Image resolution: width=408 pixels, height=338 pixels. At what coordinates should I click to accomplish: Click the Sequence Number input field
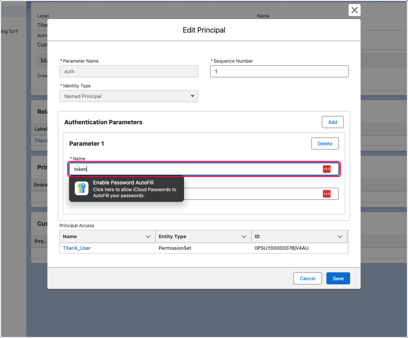click(x=279, y=71)
